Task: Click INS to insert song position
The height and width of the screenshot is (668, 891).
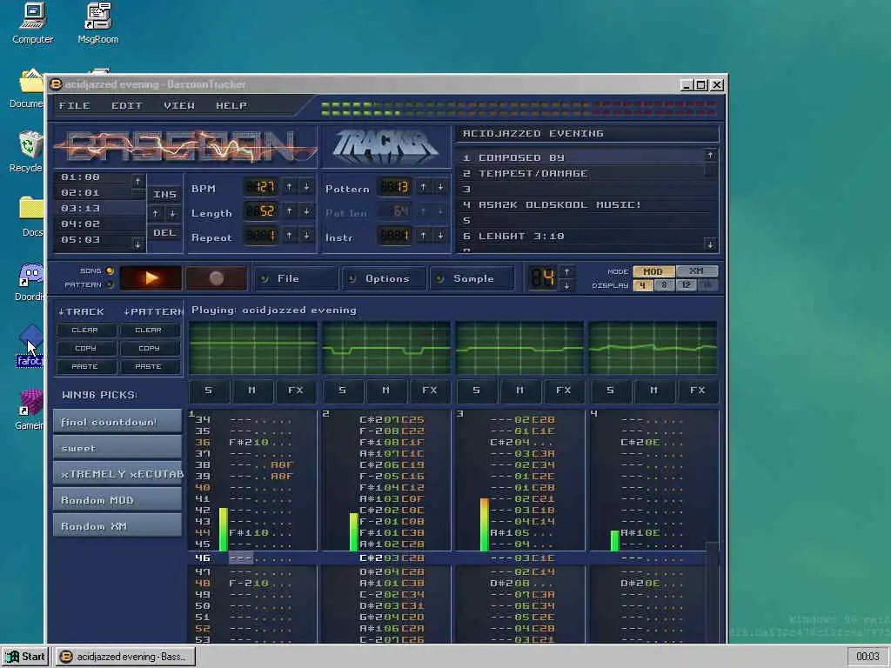Action: [164, 194]
